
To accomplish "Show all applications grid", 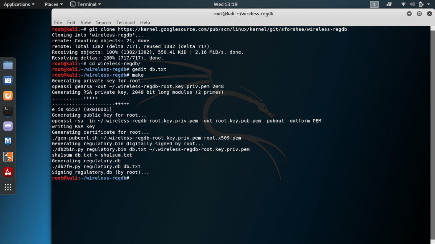I will click(x=8, y=187).
